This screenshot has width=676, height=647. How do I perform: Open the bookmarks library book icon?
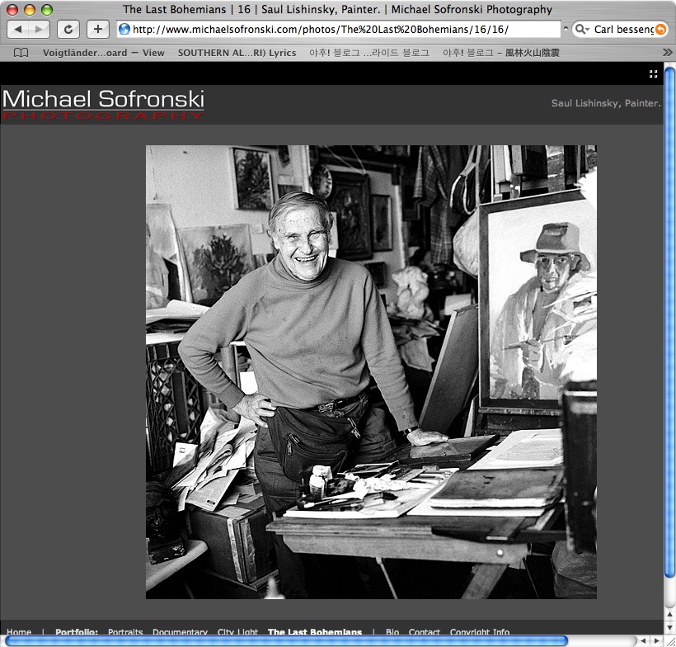point(21,52)
